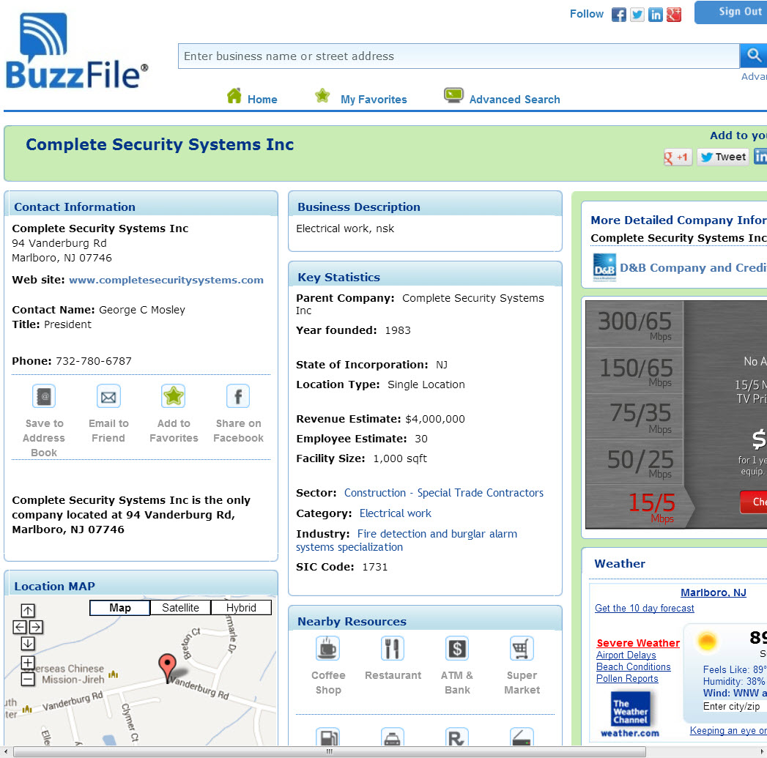Find nearby Restaurant icon
Image resolution: width=767 pixels, height=758 pixels.
pyautogui.click(x=393, y=648)
